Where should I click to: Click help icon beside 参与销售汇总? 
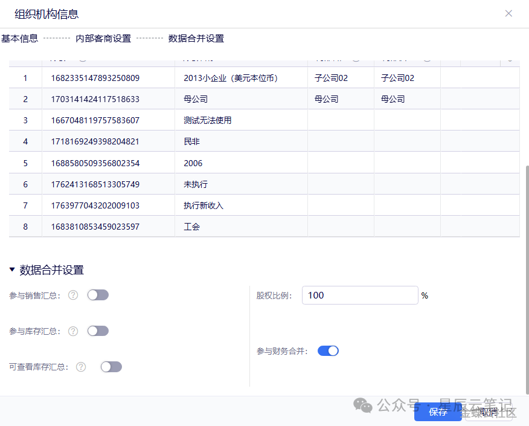point(73,295)
